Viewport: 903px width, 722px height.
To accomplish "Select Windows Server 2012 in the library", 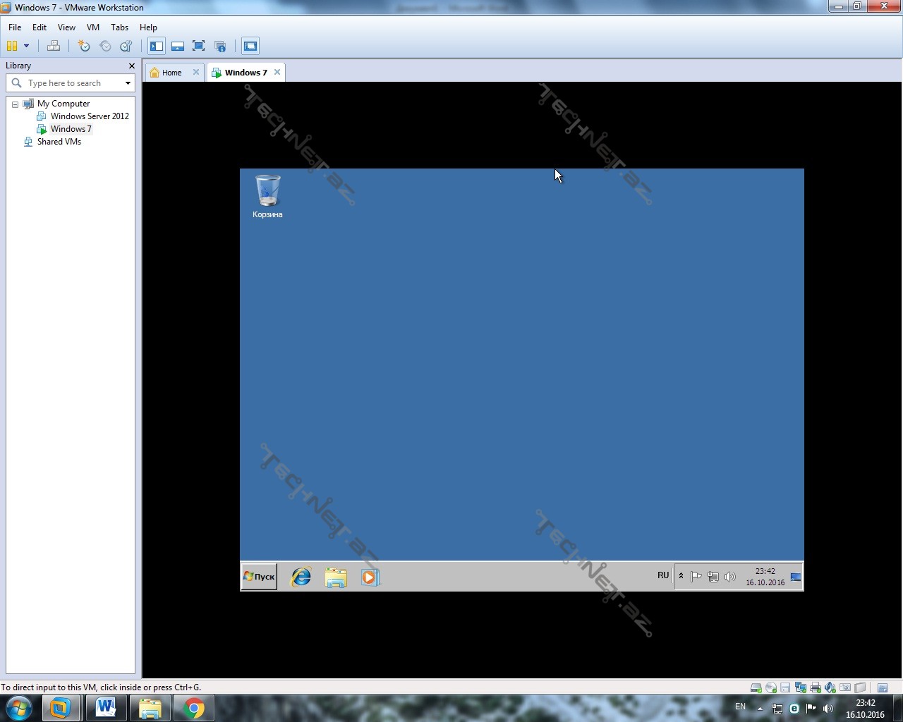I will point(89,116).
